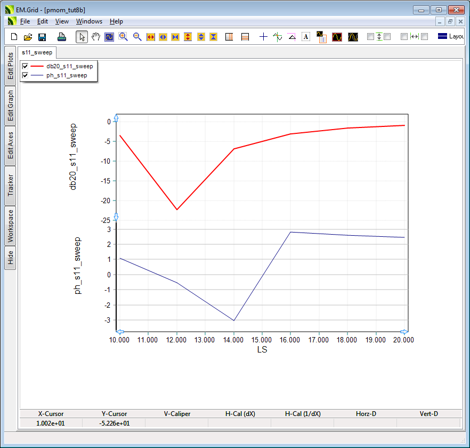Open the Tracker side panel

coord(10,185)
